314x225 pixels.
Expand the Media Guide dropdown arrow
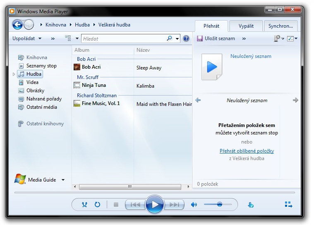pos(63,180)
